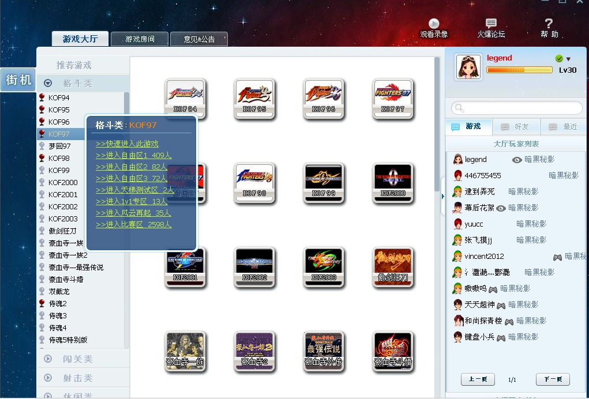
Task: Go to previous page with 上一页
Action: [478, 379]
